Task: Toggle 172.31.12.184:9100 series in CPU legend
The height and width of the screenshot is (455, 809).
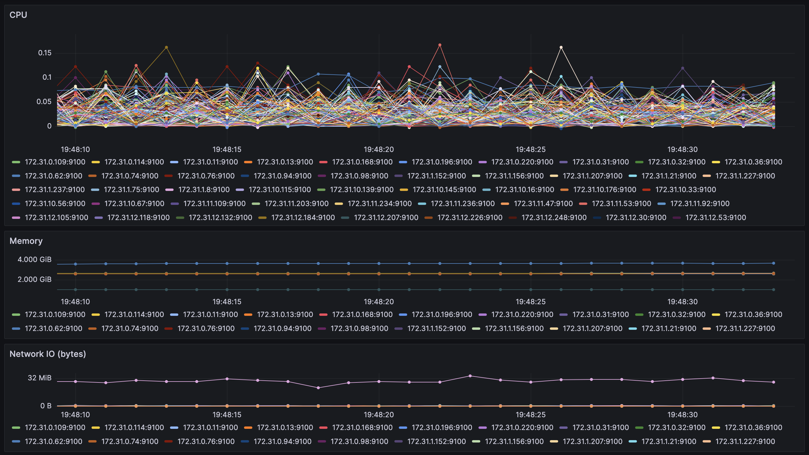Action: (x=303, y=217)
